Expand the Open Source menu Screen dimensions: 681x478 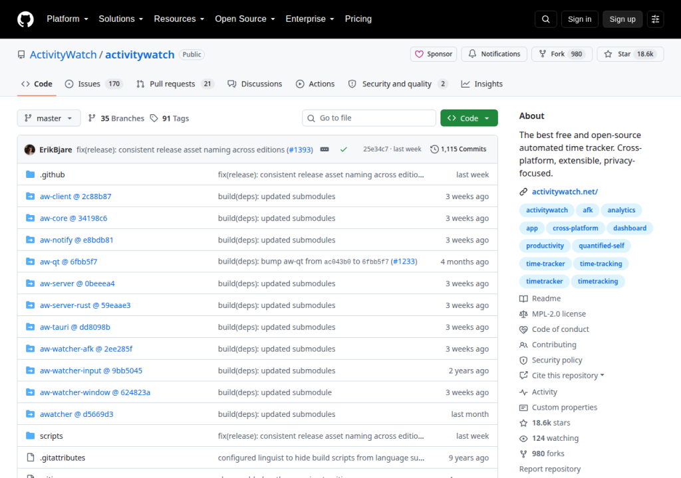pos(245,19)
